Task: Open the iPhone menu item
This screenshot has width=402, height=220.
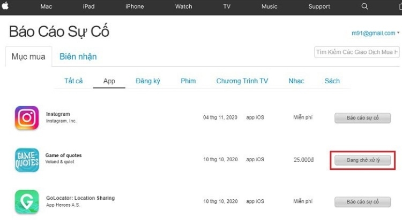Action: (x=135, y=6)
